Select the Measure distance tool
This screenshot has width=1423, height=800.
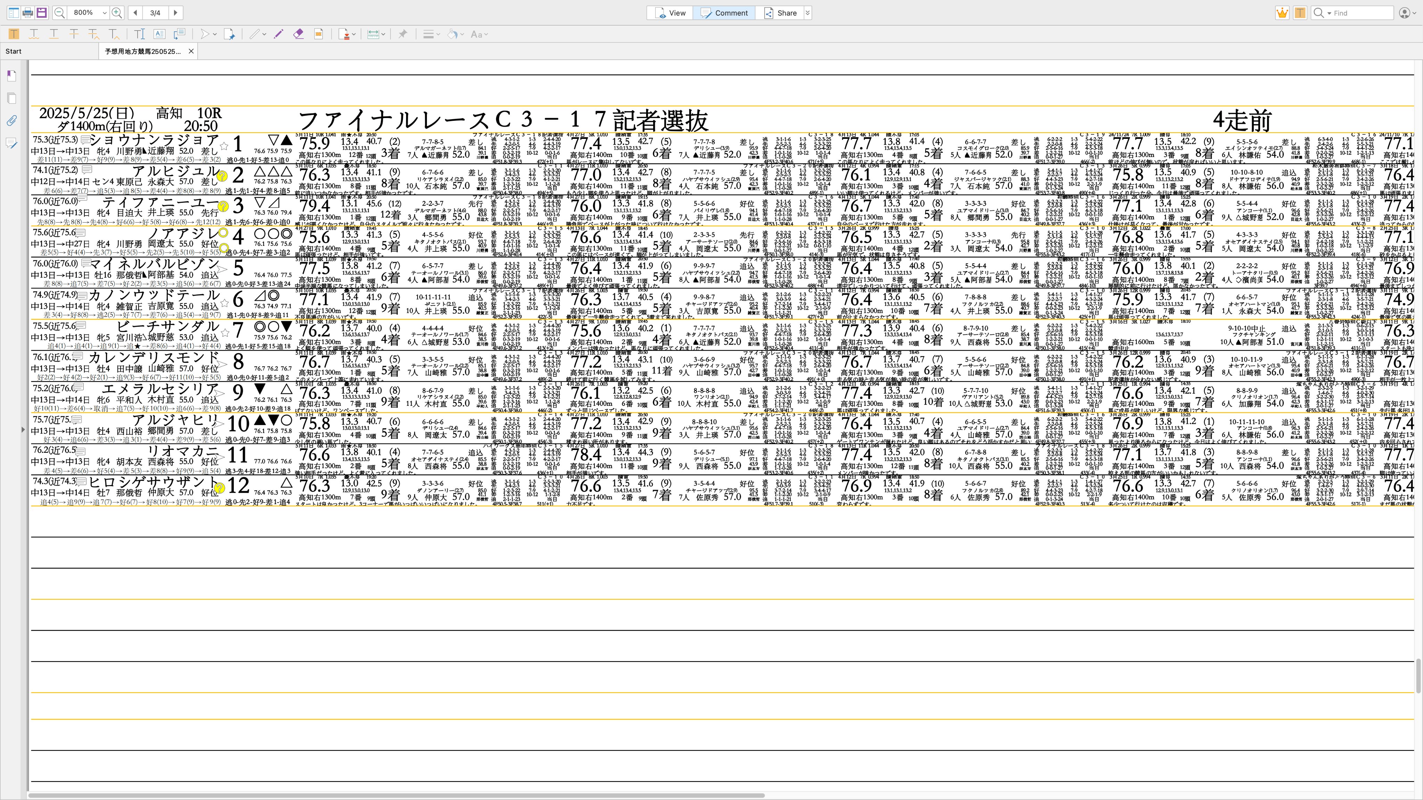pyautogui.click(x=373, y=34)
